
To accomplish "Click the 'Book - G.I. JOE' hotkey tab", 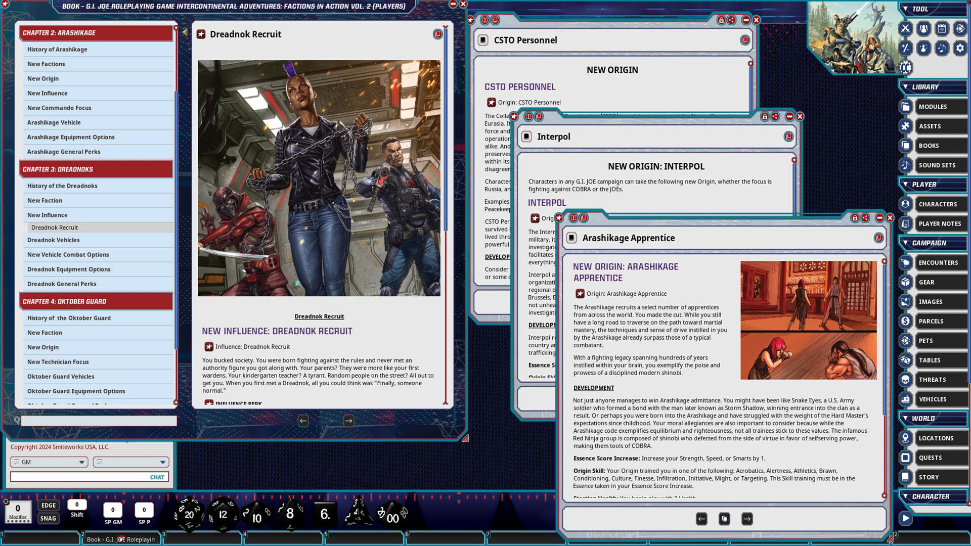I will 121,539.
